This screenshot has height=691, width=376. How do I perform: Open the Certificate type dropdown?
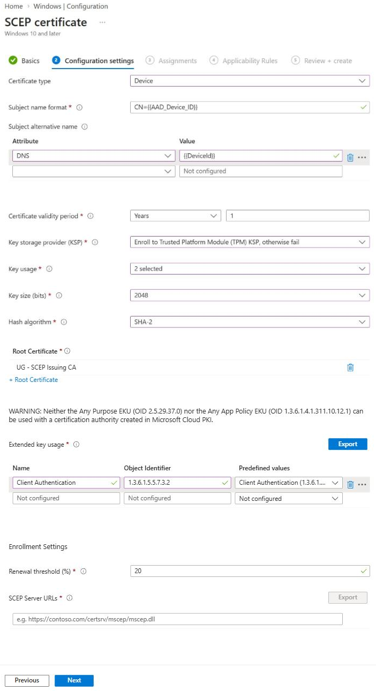pyautogui.click(x=250, y=81)
